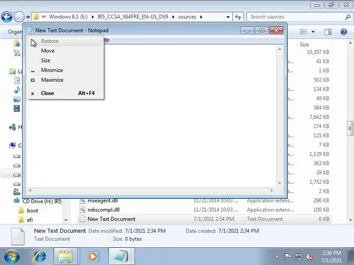
Task: Click Notepad horizontal scroll left arrow
Action: (x=30, y=191)
